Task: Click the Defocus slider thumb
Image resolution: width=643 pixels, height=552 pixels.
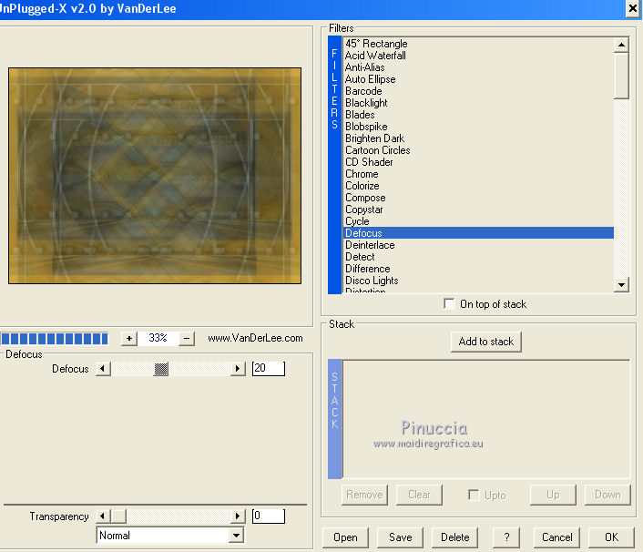Action: (x=161, y=369)
